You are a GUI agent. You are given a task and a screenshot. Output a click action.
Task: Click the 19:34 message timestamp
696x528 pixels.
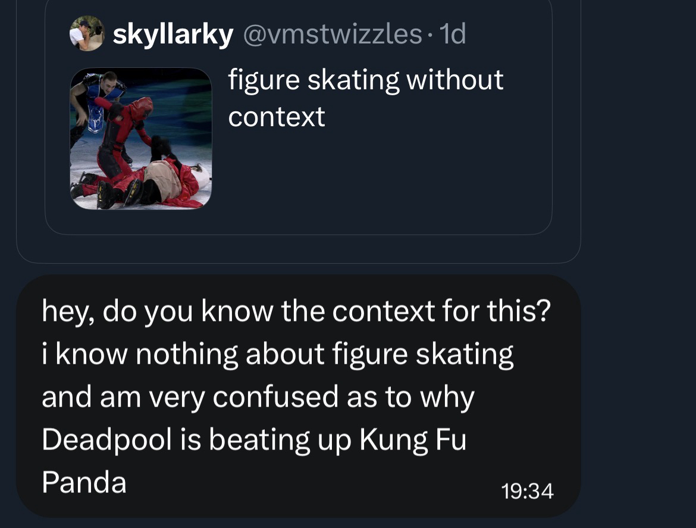point(527,492)
